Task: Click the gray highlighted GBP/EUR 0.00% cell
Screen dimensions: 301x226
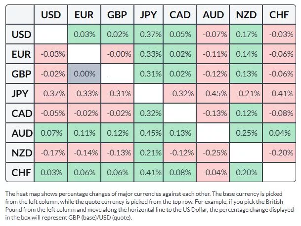Action: [x=84, y=74]
